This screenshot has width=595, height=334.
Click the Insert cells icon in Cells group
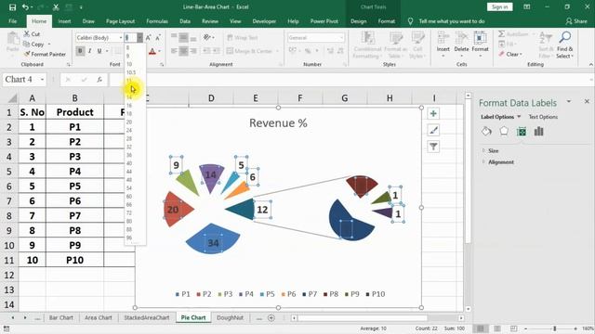point(443,38)
